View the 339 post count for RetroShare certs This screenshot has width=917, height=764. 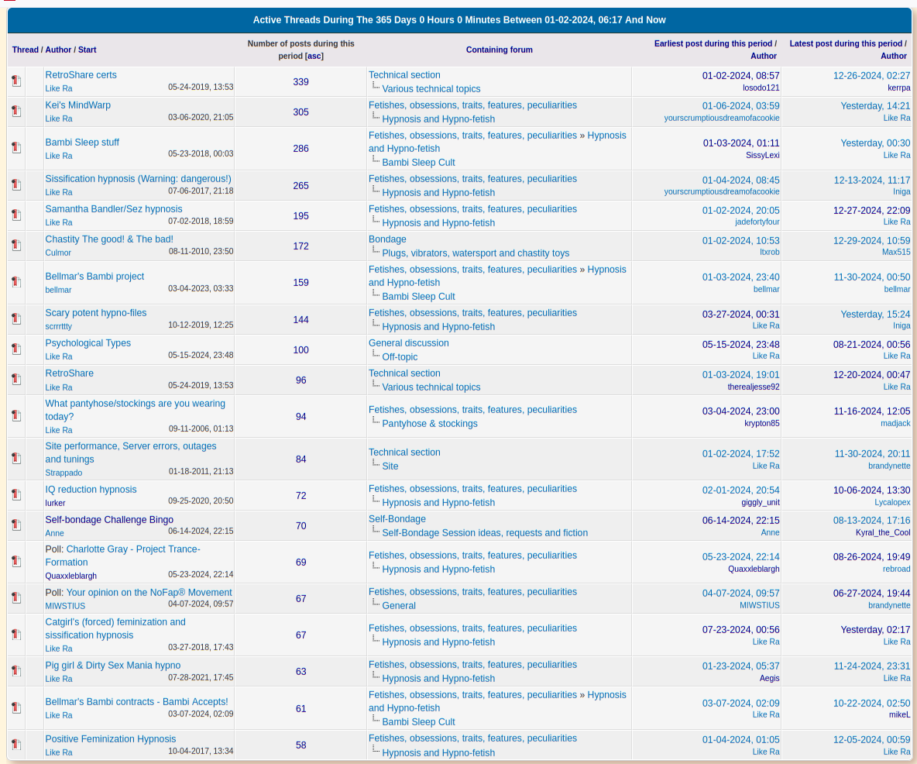(x=301, y=81)
